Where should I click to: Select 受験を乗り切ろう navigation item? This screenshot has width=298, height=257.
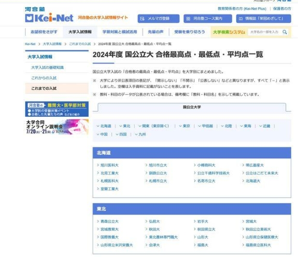coord(189,32)
